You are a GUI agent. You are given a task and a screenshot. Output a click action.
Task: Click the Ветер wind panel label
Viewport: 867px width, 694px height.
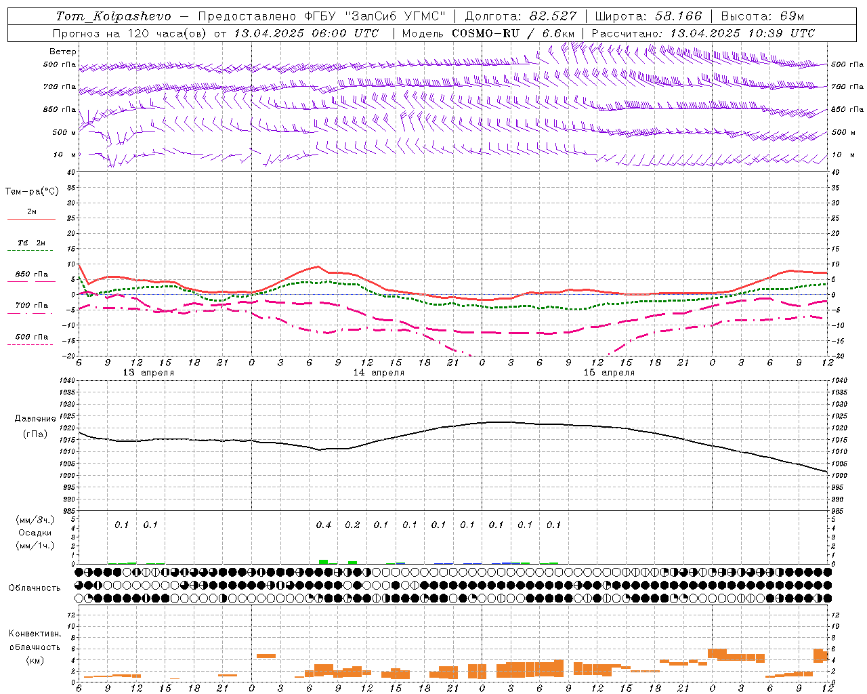[x=62, y=52]
